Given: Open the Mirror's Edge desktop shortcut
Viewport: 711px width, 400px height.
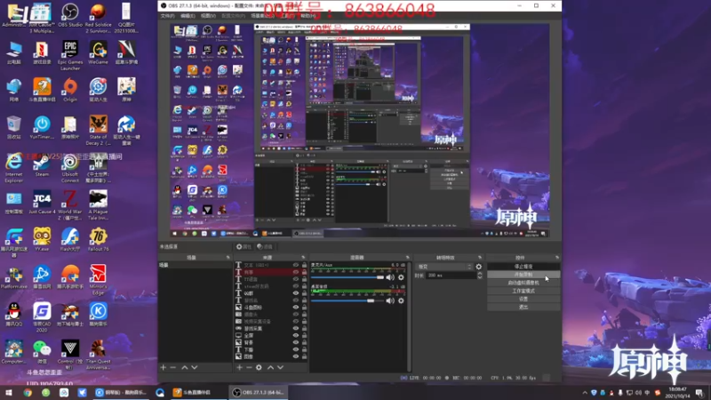Looking at the screenshot, I should pyautogui.click(x=98, y=280).
